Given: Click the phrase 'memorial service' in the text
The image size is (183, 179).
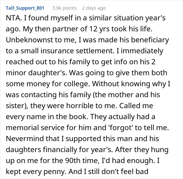Looking at the screenshot, I should 35,128.
